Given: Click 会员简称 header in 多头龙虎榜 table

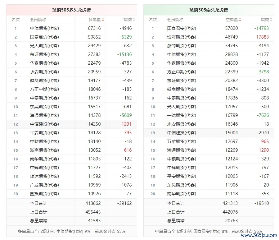Looking at the screenshot, I should [x=38, y=20].
